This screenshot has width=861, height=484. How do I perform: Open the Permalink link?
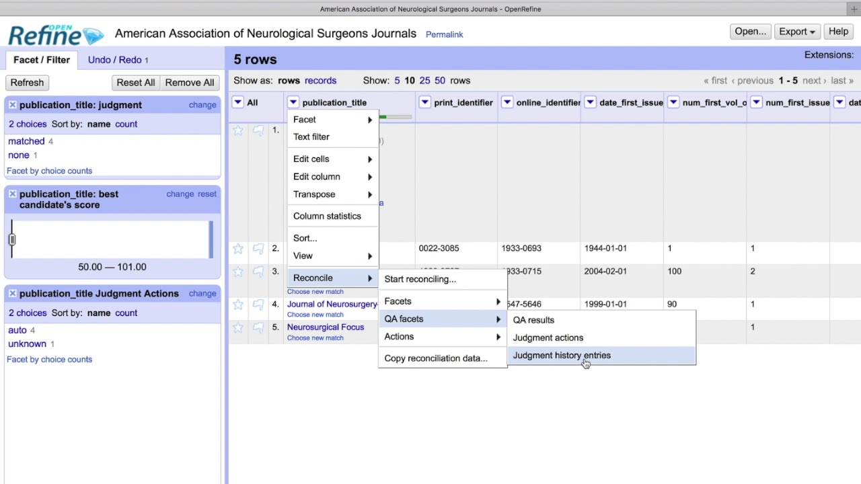444,34
